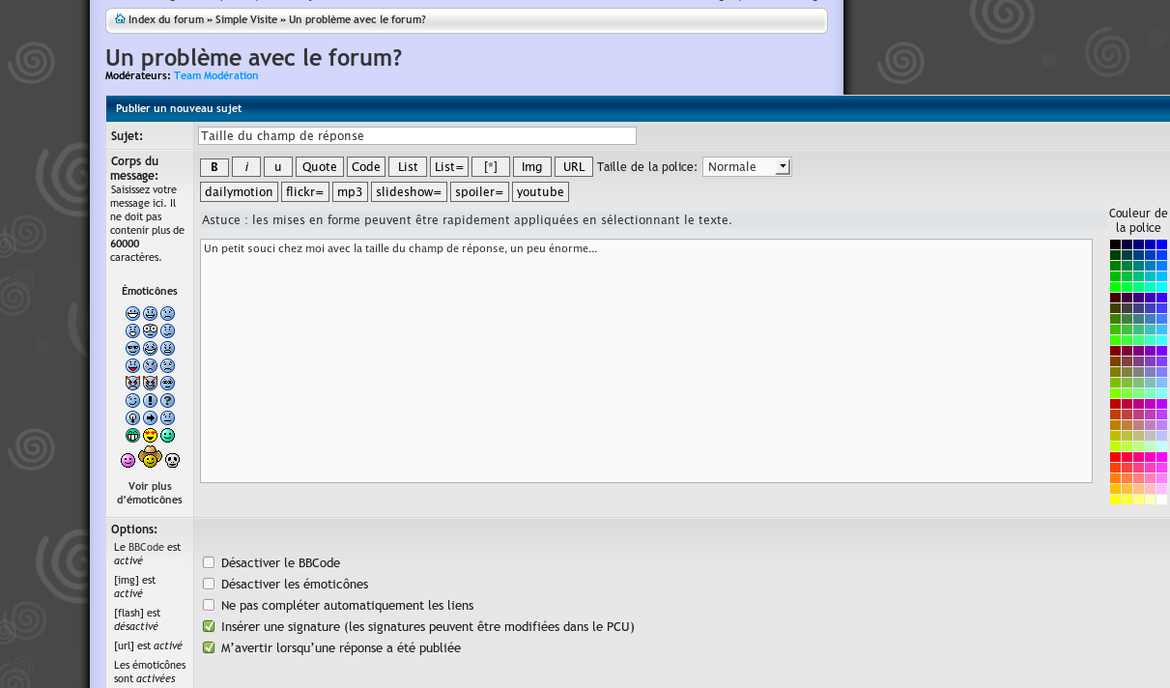Insert a URL link tag
The height and width of the screenshot is (688, 1170).
573,166
